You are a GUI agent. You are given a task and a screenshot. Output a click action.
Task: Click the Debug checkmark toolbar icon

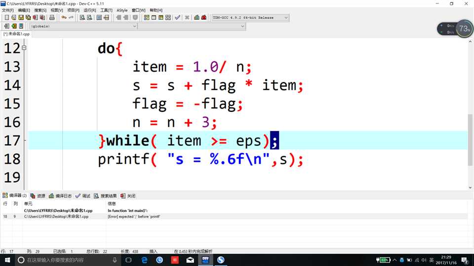(x=177, y=18)
